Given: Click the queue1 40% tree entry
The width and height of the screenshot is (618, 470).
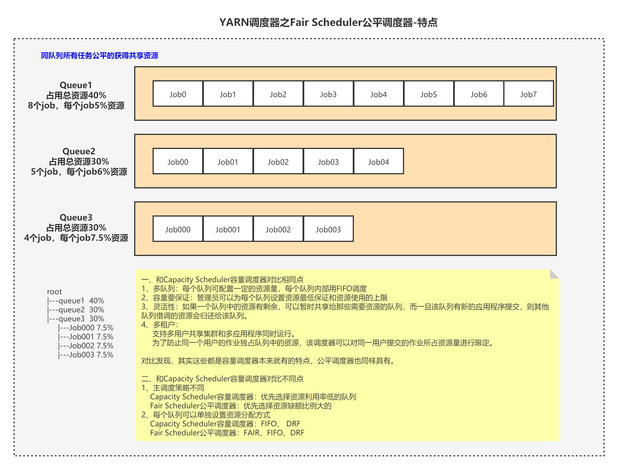Looking at the screenshot, I should tap(76, 300).
